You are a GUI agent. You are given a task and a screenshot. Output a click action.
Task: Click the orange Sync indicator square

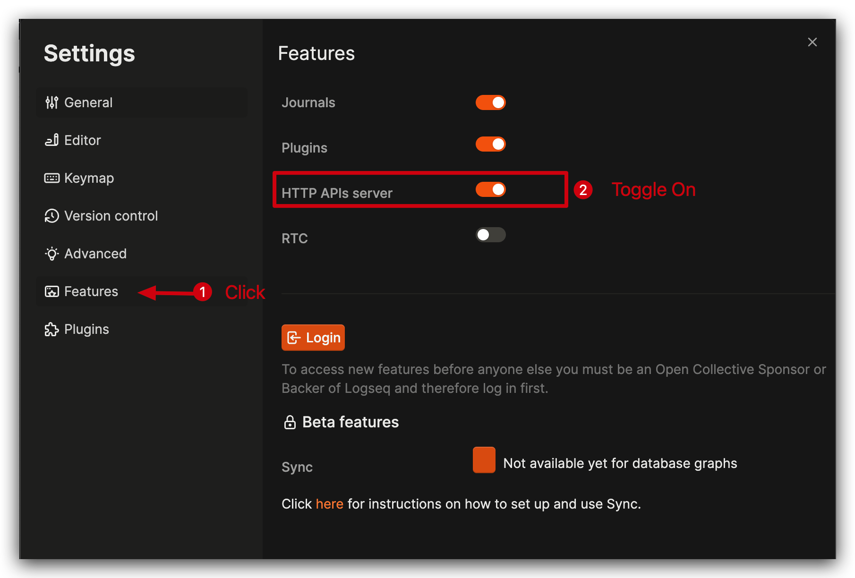tap(483, 459)
